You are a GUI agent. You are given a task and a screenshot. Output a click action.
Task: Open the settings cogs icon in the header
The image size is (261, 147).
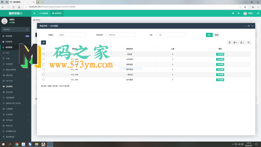(258, 13)
